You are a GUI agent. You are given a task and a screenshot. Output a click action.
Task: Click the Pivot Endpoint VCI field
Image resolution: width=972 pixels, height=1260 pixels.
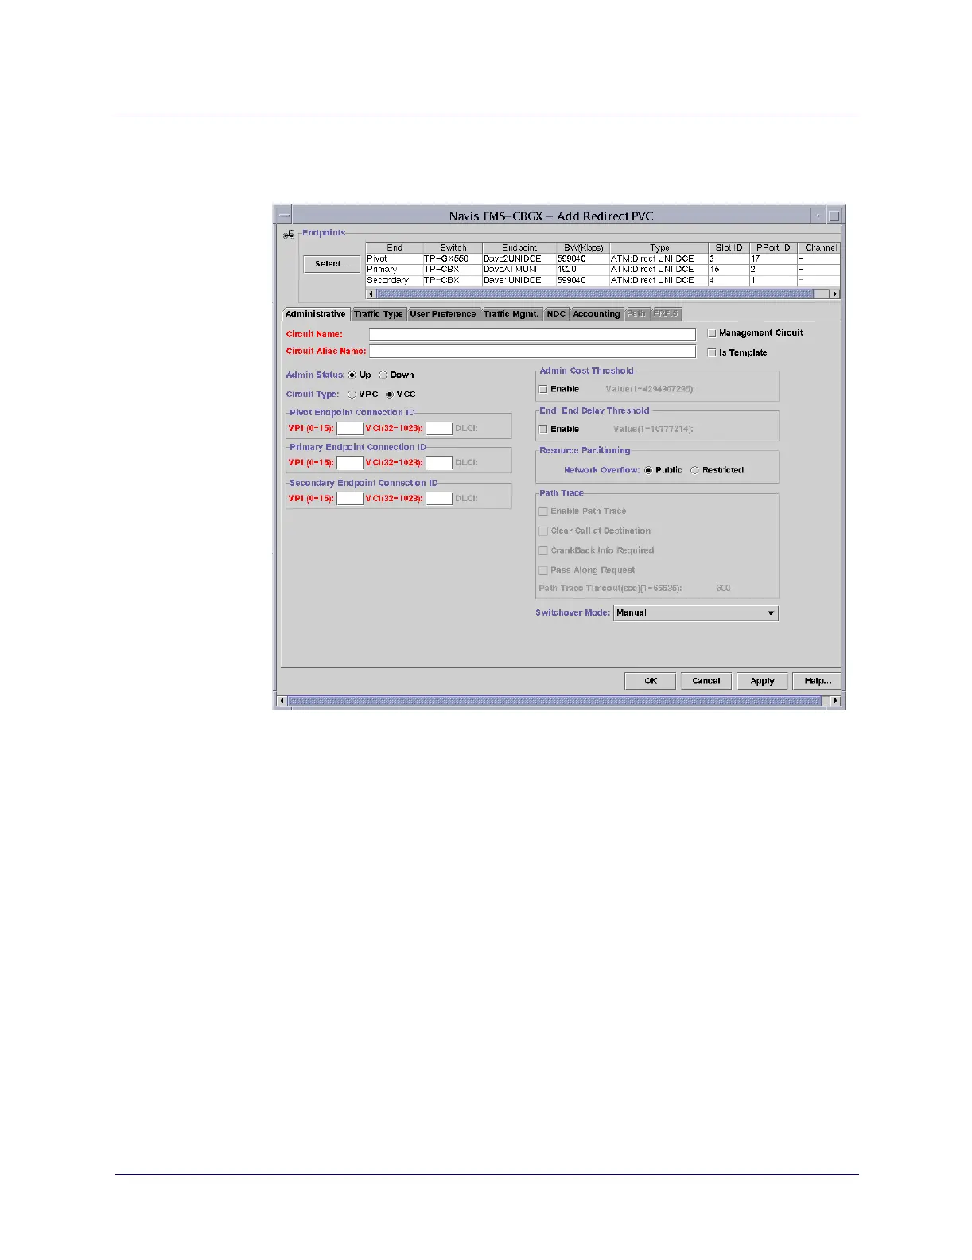439,429
